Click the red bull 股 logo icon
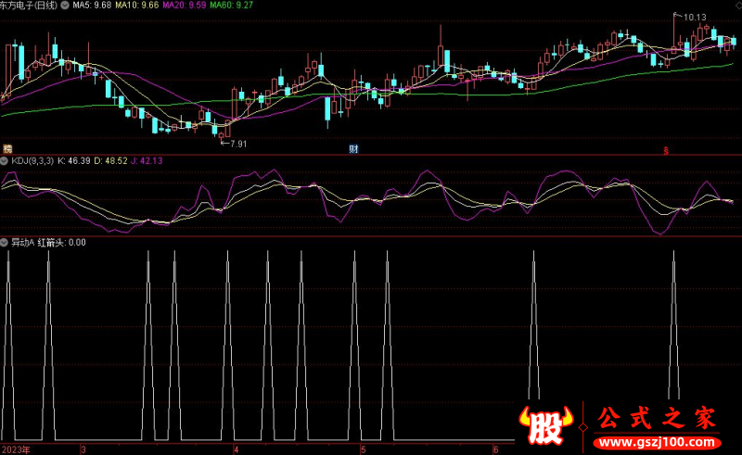Image resolution: width=742 pixels, height=455 pixels. [546, 424]
